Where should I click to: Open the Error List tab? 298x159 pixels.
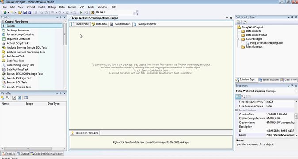click(8, 154)
